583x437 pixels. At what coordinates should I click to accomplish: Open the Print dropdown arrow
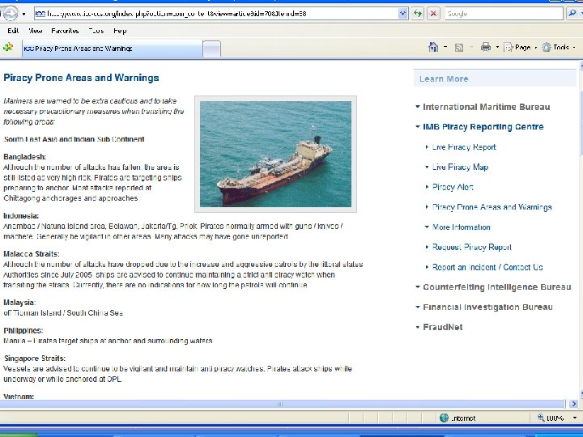(497, 48)
